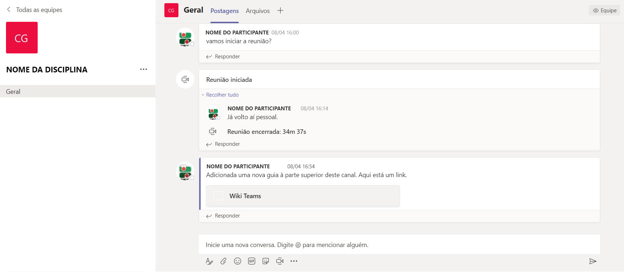Open the Wiki Teams tab card
This screenshot has height=273, width=624.
point(303,196)
